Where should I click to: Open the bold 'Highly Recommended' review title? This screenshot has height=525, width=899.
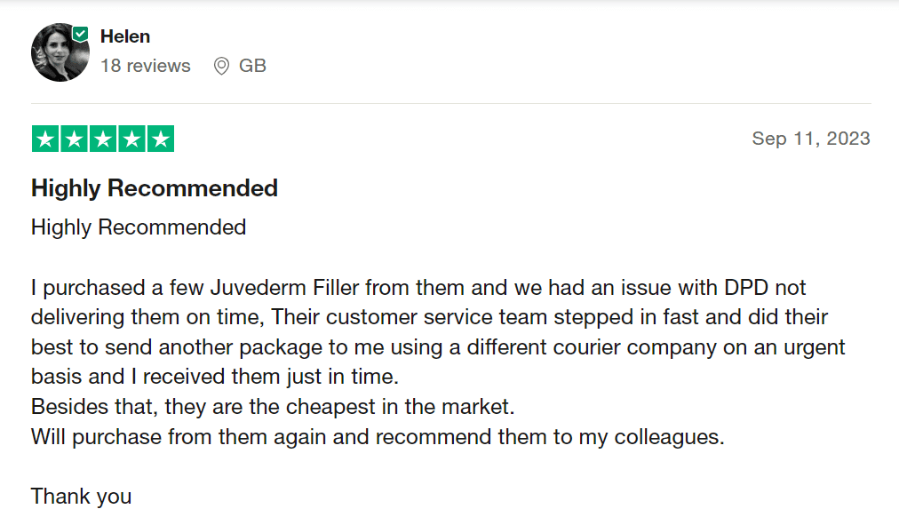tap(155, 188)
